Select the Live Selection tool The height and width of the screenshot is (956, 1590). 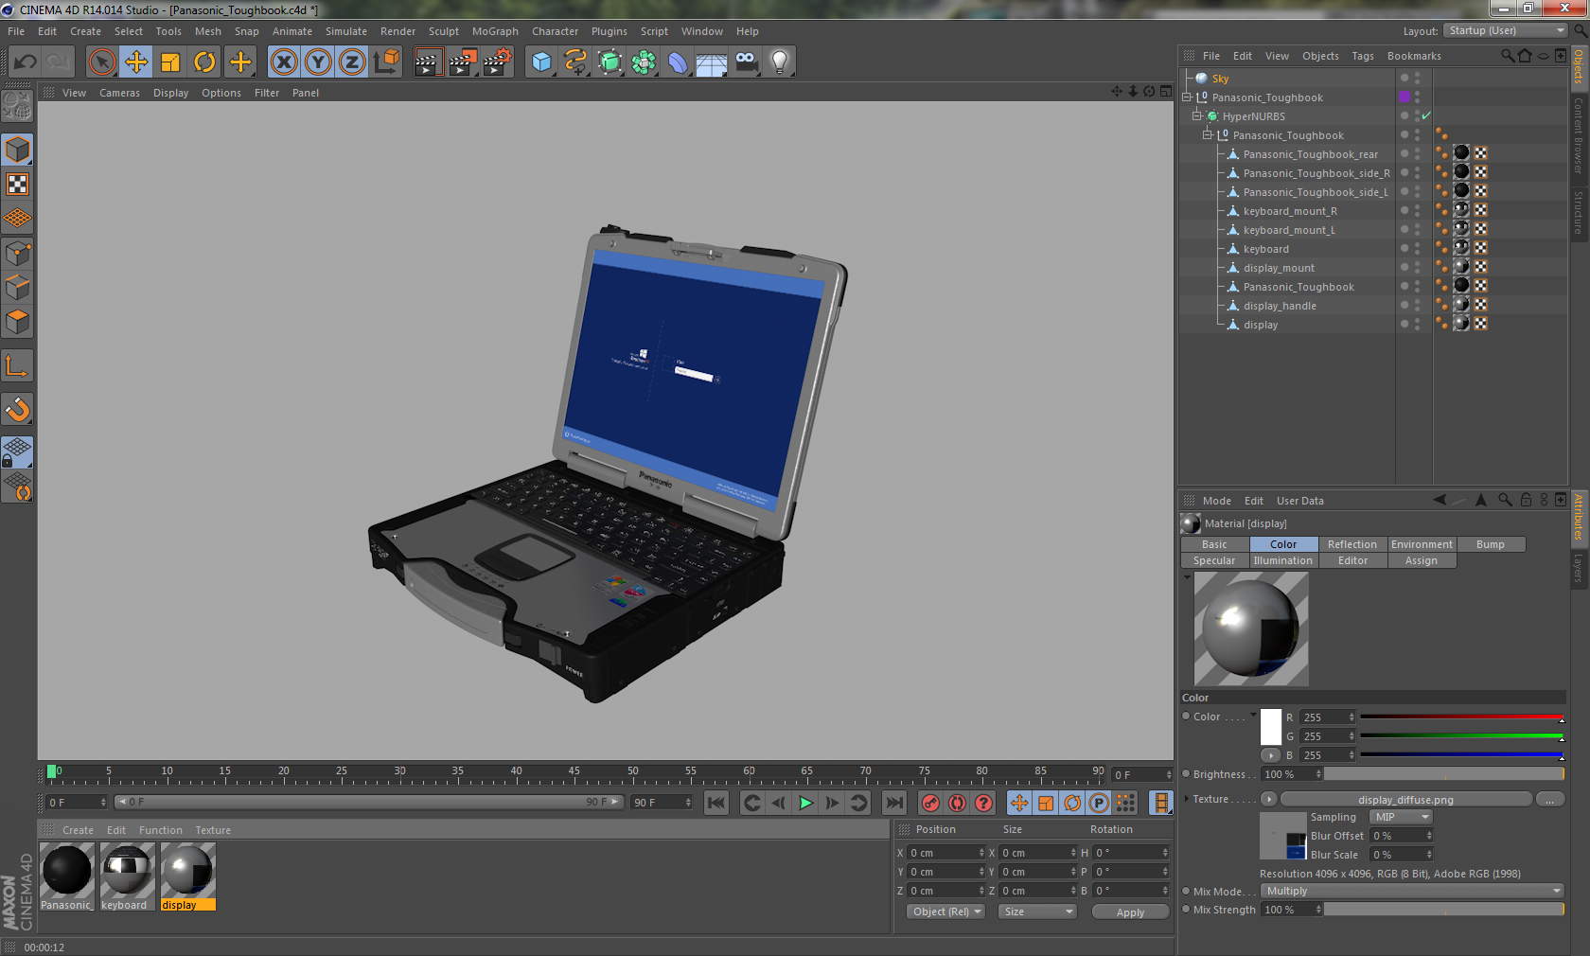102,62
